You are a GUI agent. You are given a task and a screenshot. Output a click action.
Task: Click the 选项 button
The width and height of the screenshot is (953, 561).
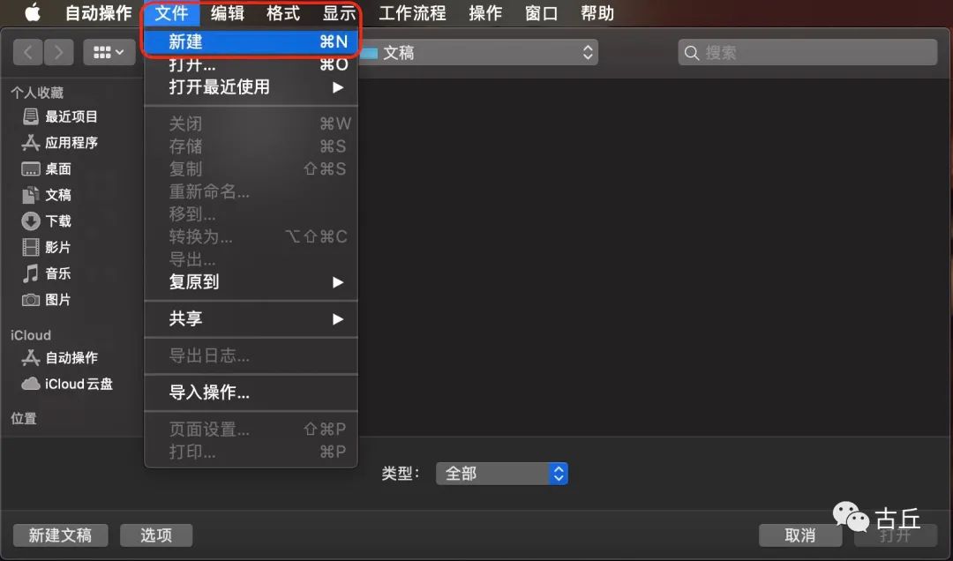[x=156, y=535]
